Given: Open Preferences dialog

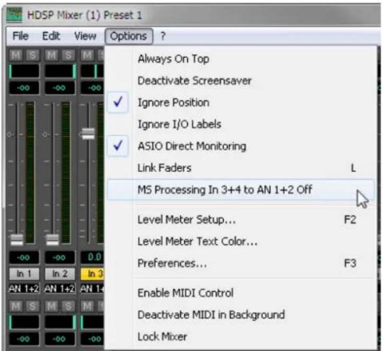Looking at the screenshot, I should 240,264.
